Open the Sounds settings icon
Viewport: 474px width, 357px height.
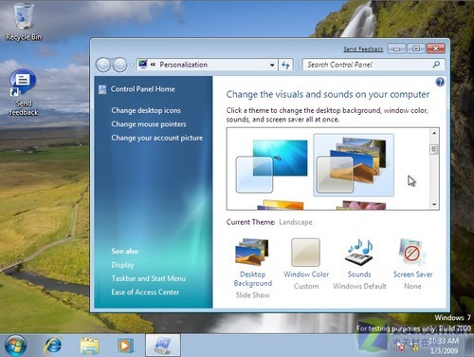359,252
